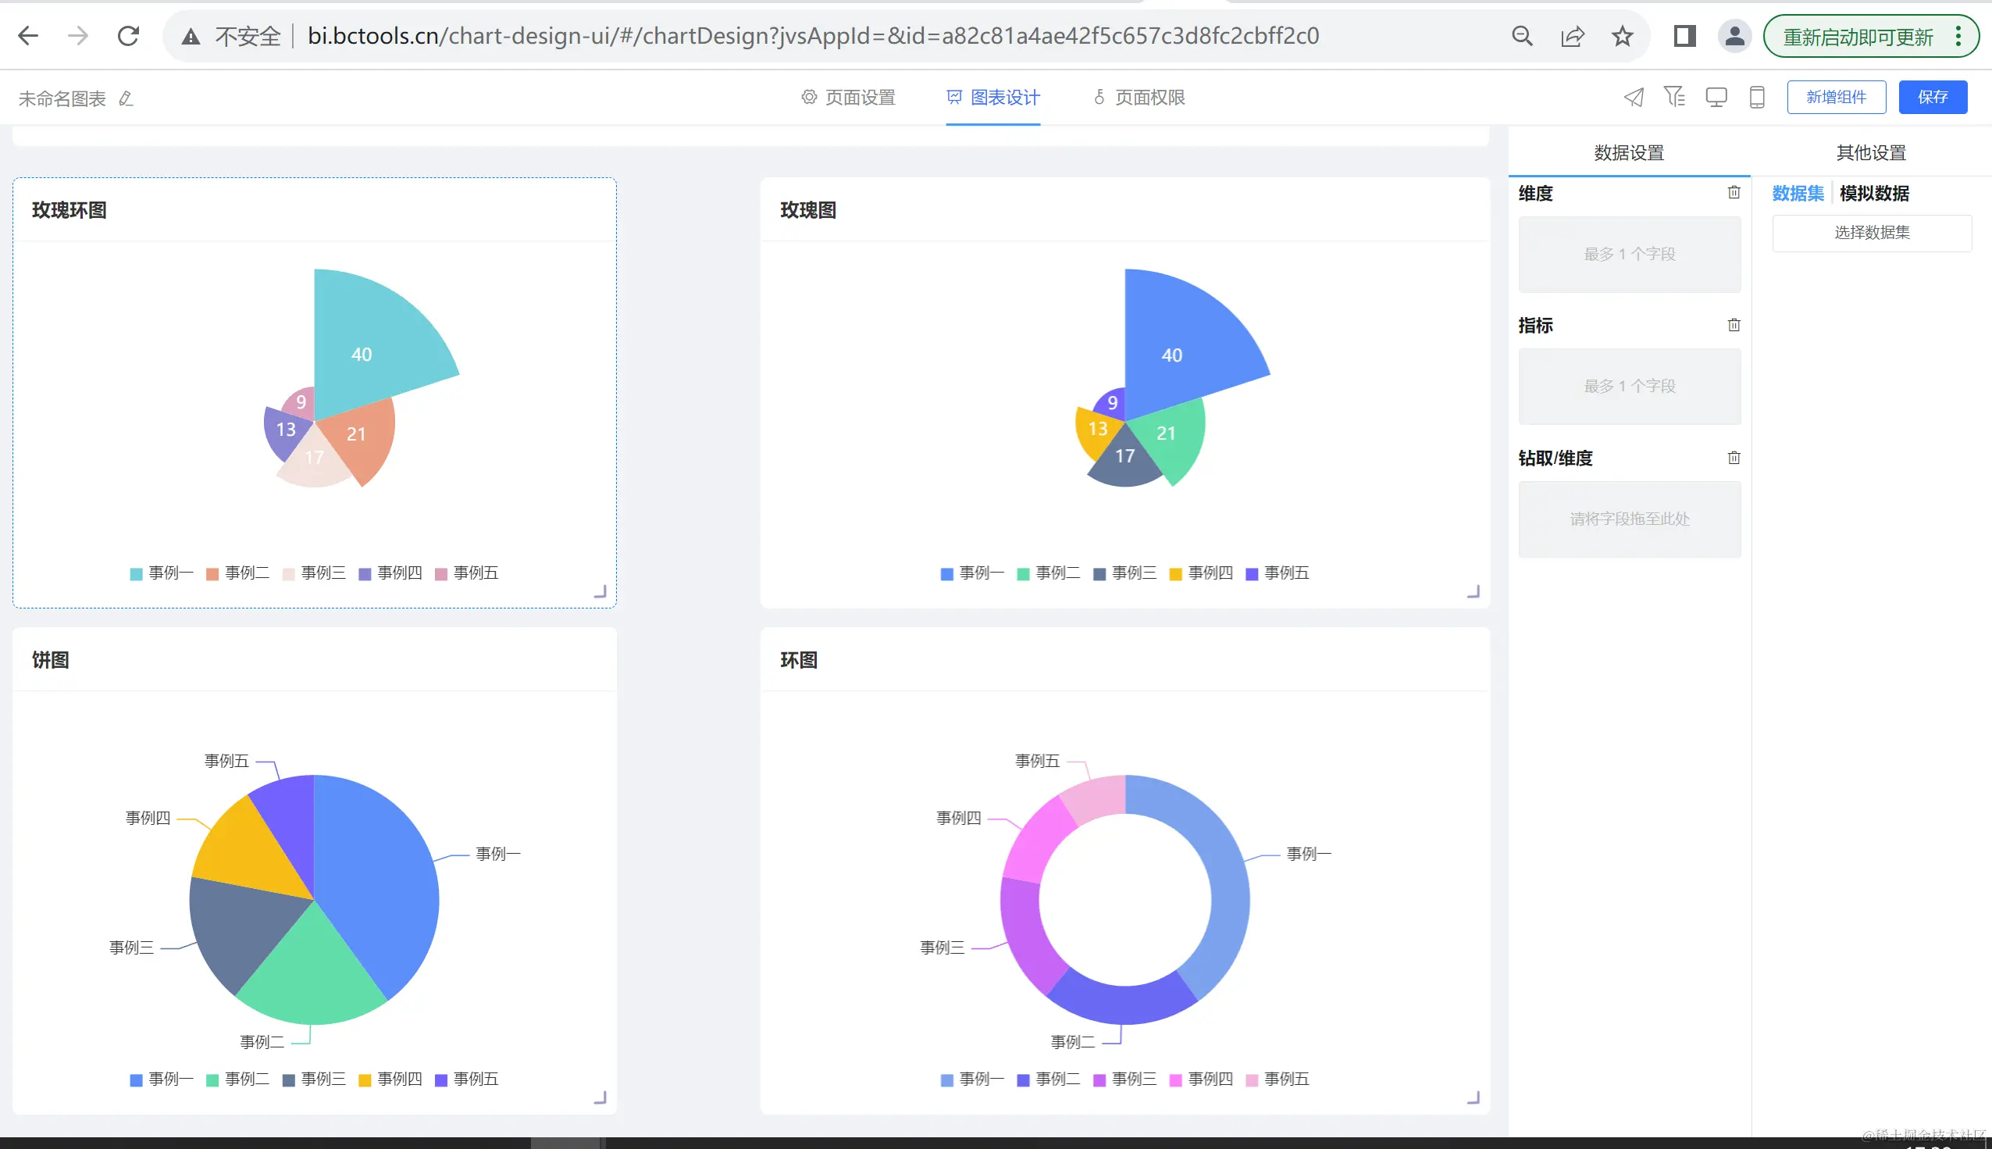Open the 选择数据集 selector
Screen dimensions: 1992x1149
pyautogui.click(x=1871, y=233)
